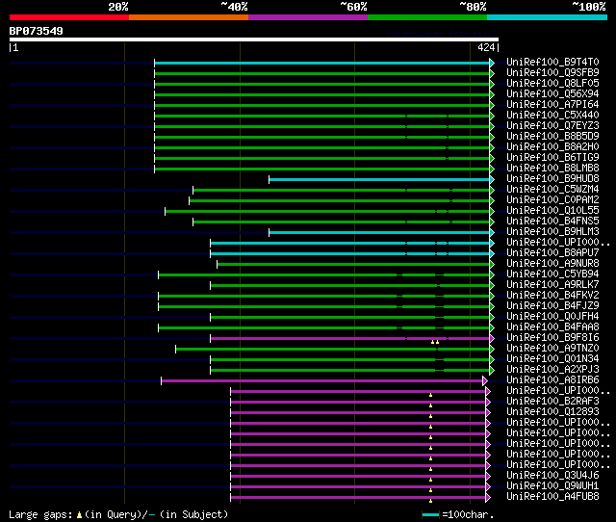Click the purple ~60% identity legend segment
This screenshot has width=616, height=522.
pos(308,17)
